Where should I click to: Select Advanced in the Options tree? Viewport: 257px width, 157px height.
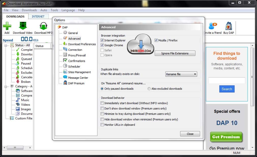[x=74, y=38]
